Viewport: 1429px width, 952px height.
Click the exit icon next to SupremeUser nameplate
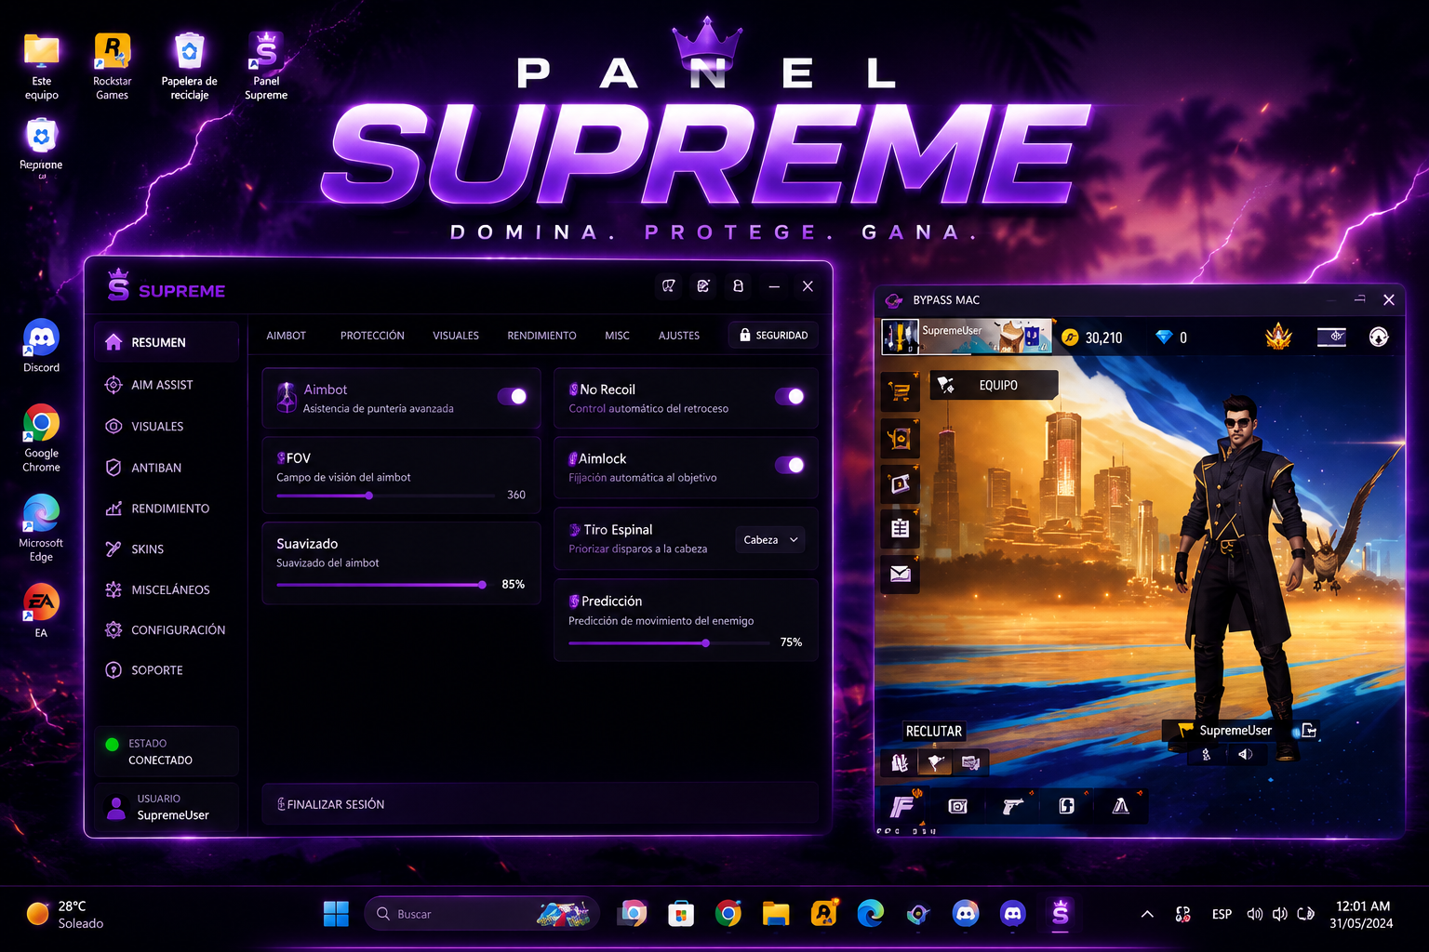pyautogui.click(x=1309, y=730)
